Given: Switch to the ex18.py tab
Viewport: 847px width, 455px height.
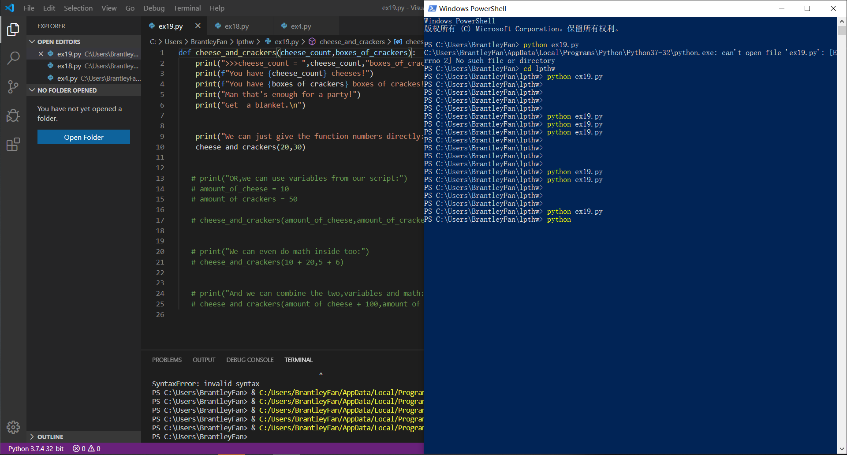Looking at the screenshot, I should click(x=236, y=26).
